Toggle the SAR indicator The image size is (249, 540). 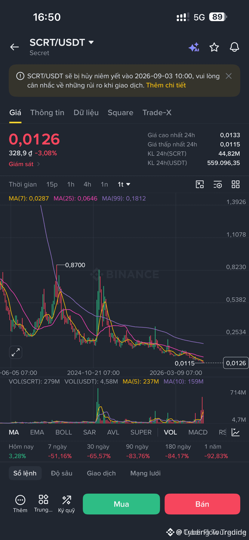pos(89,432)
